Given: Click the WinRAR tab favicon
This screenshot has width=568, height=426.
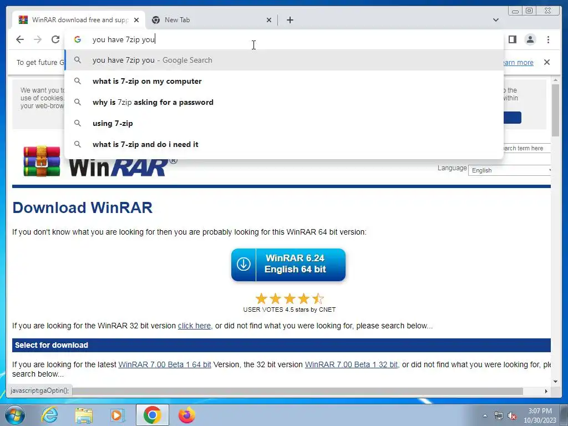Looking at the screenshot, I should 23,20.
